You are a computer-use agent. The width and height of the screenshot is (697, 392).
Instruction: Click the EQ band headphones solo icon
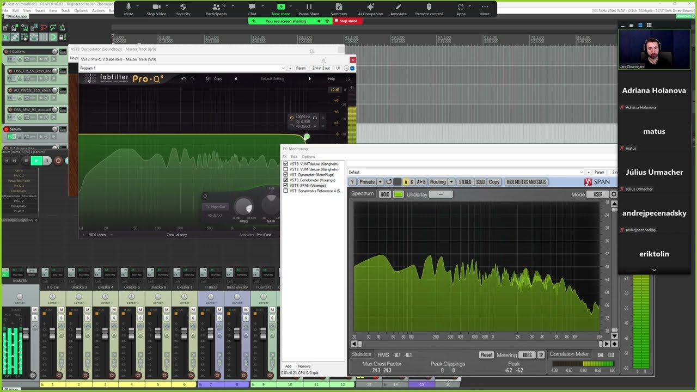pyautogui.click(x=315, y=118)
